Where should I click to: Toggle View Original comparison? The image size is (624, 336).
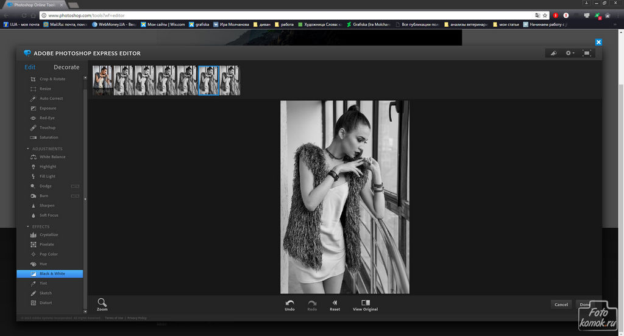(x=365, y=304)
